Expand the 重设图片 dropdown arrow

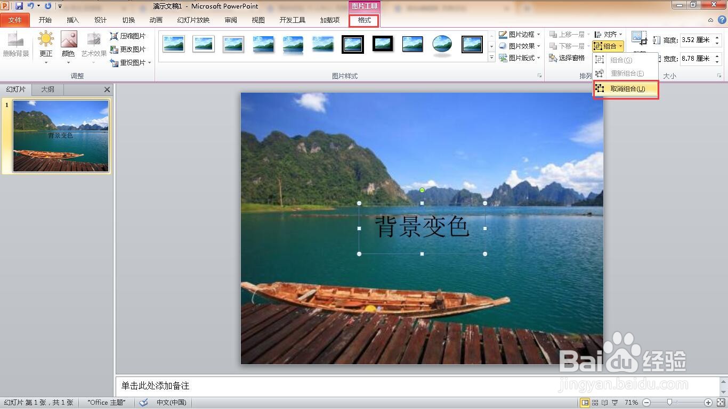point(150,63)
